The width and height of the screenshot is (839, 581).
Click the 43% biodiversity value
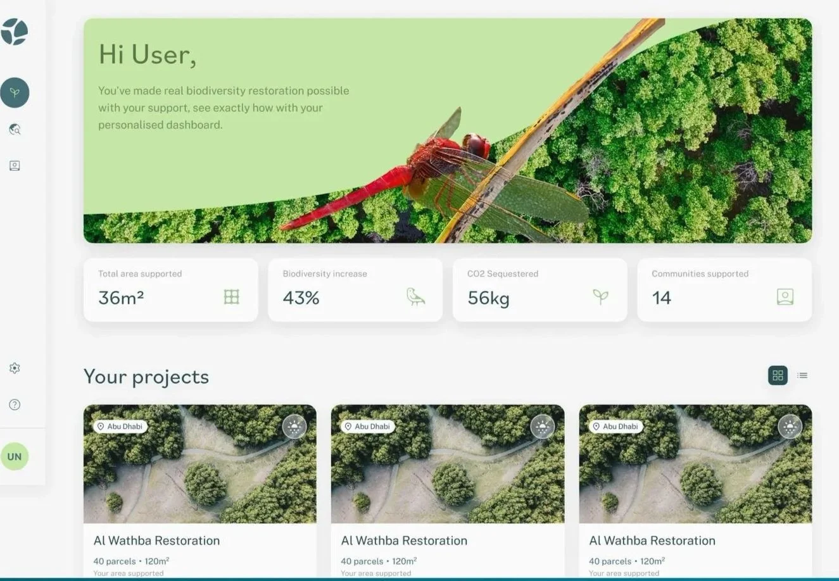pyautogui.click(x=301, y=297)
